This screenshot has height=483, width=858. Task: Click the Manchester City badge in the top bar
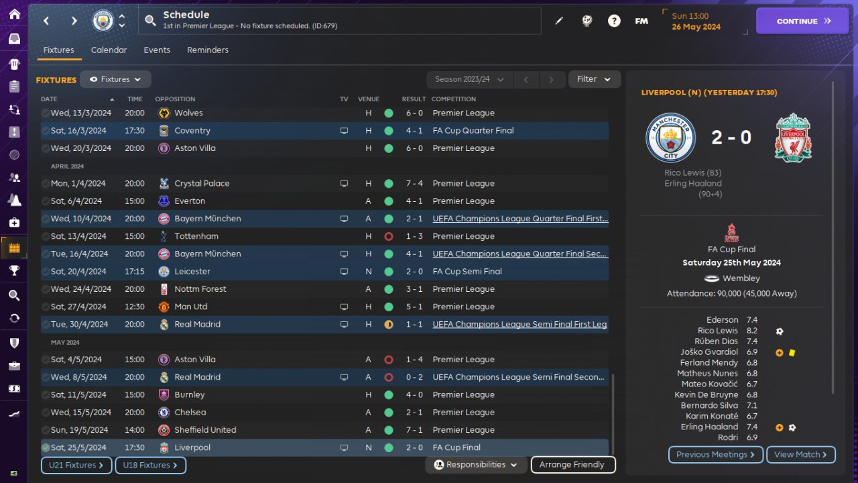pos(103,20)
